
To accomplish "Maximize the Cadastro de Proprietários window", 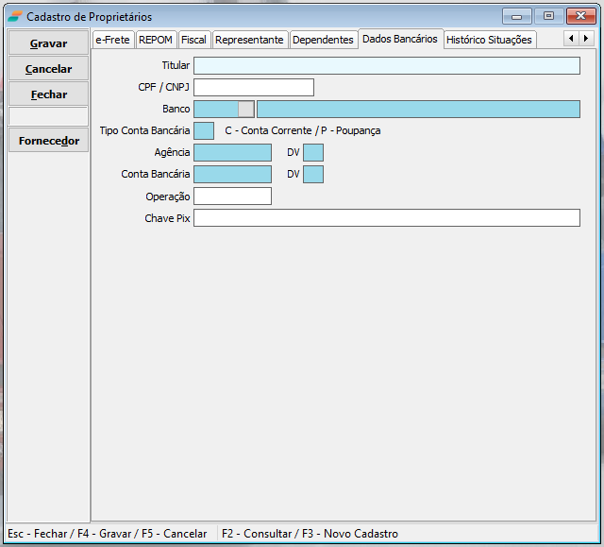I will (x=547, y=16).
